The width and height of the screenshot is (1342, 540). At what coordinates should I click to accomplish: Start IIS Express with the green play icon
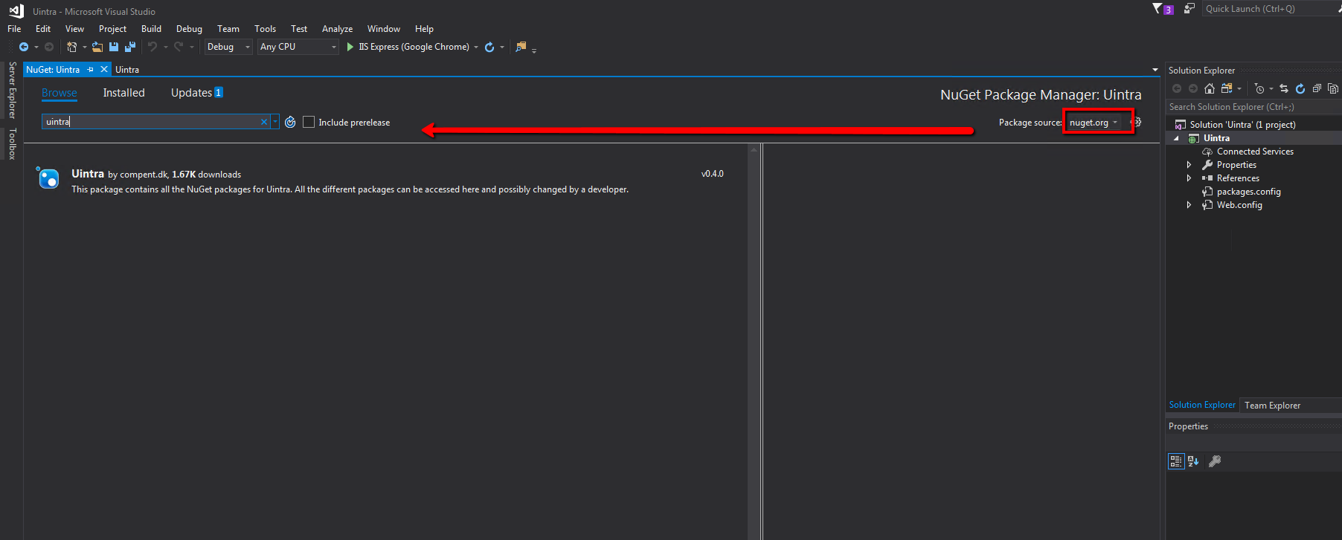click(x=350, y=47)
